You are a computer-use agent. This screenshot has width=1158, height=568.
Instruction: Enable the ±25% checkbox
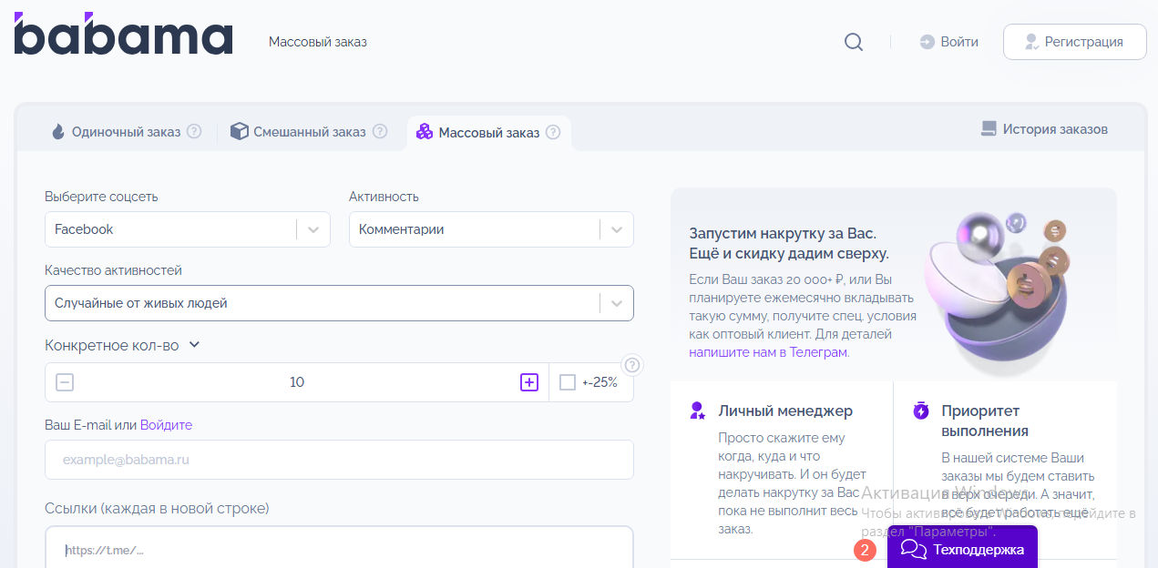point(568,382)
